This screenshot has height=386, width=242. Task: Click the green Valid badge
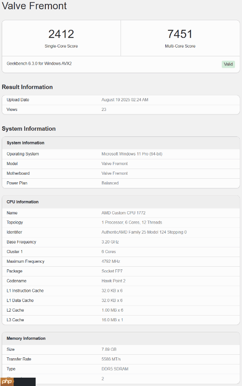228,64
